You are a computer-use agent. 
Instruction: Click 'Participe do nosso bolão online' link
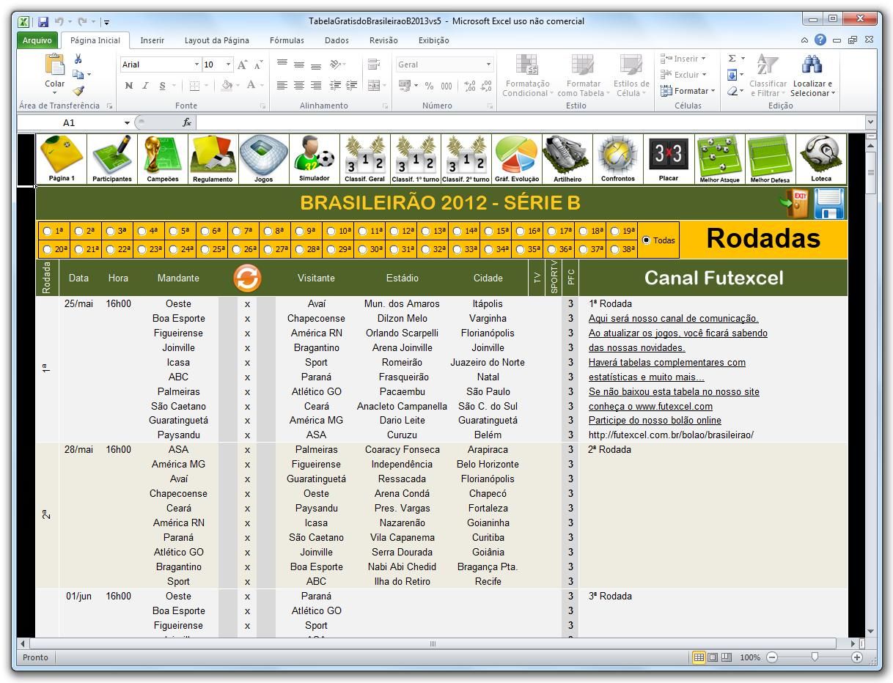point(655,421)
